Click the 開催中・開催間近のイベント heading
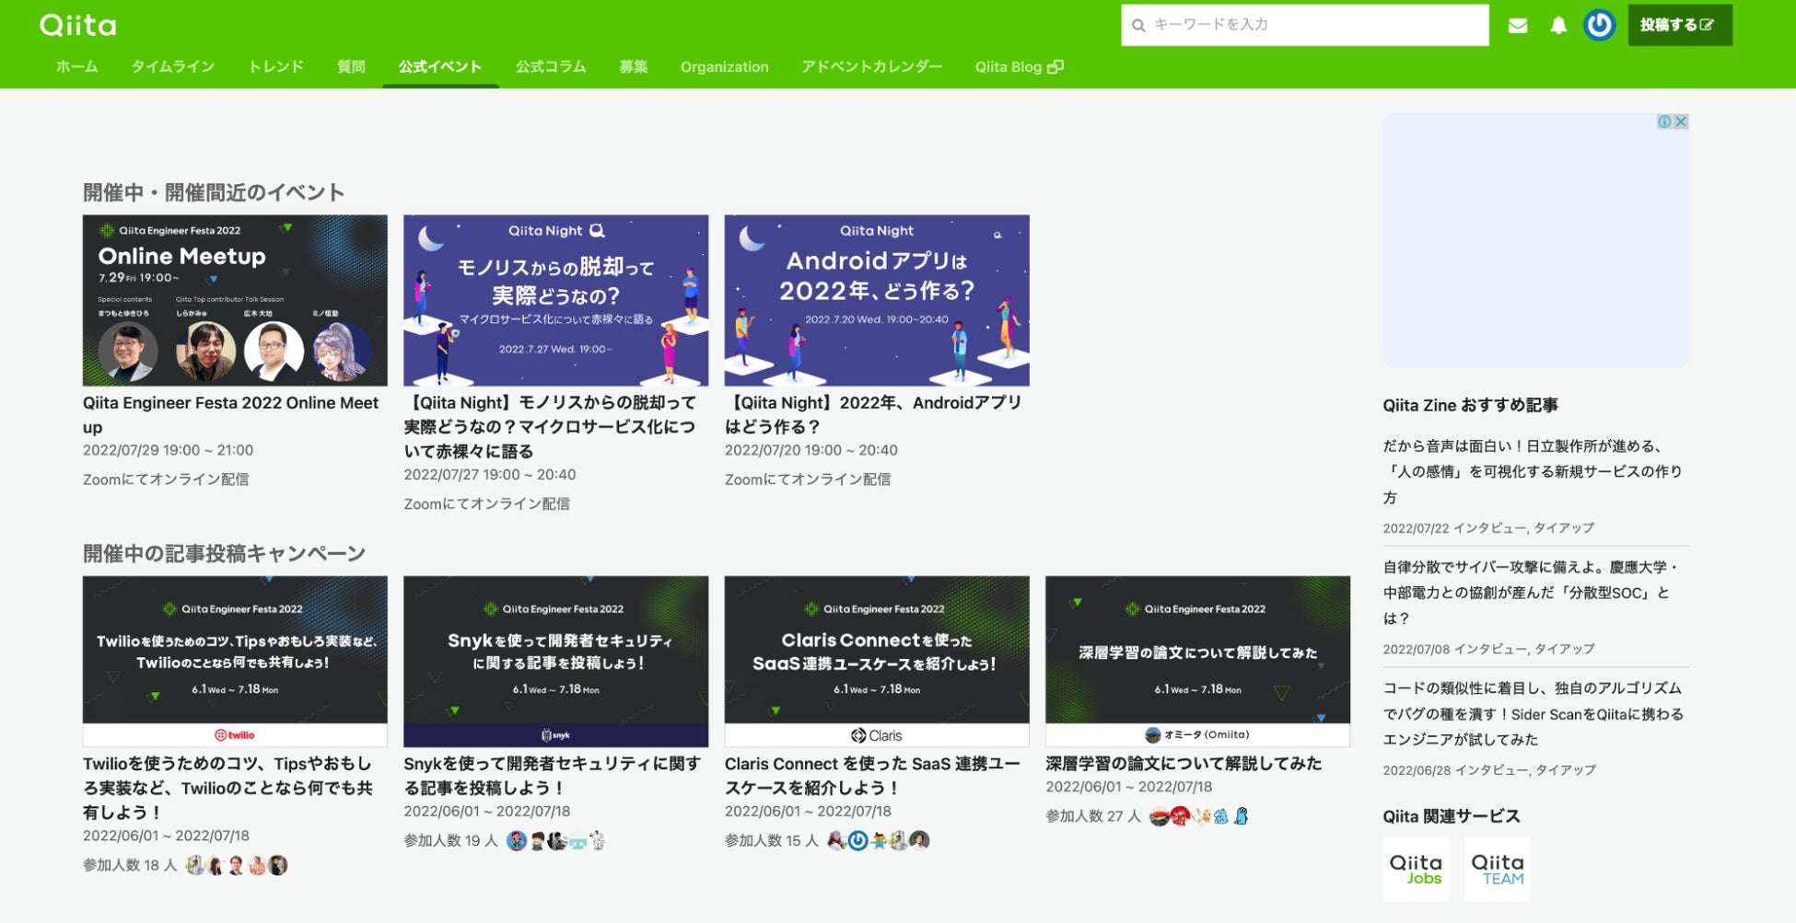This screenshot has width=1796, height=923. coord(214,192)
